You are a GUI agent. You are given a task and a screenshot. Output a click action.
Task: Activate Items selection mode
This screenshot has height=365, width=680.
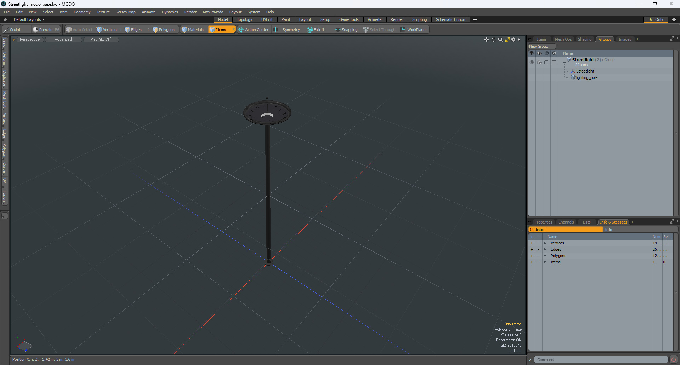pyautogui.click(x=221, y=30)
